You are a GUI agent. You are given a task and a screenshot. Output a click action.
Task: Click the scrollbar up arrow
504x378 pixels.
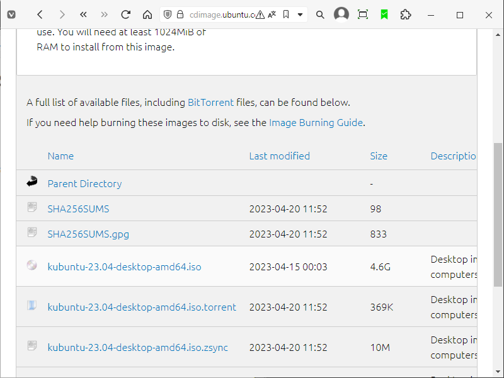click(498, 35)
